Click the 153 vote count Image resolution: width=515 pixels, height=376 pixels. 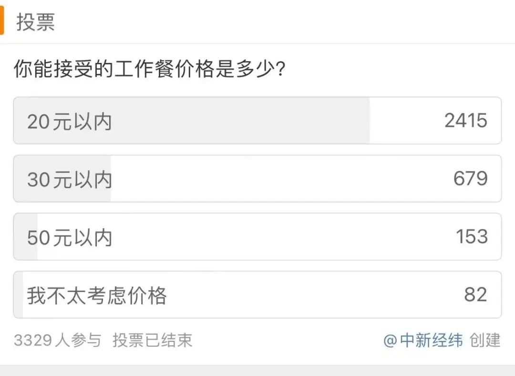coord(472,237)
